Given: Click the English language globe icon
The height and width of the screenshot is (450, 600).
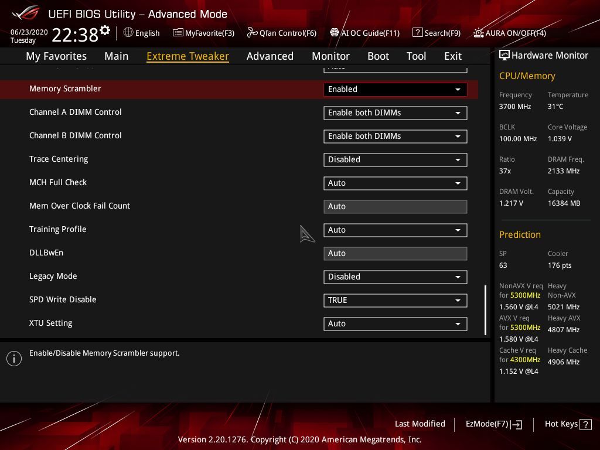Looking at the screenshot, I should (128, 33).
